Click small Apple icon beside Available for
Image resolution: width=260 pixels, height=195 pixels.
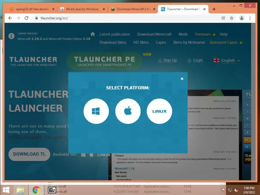coord(91,155)
